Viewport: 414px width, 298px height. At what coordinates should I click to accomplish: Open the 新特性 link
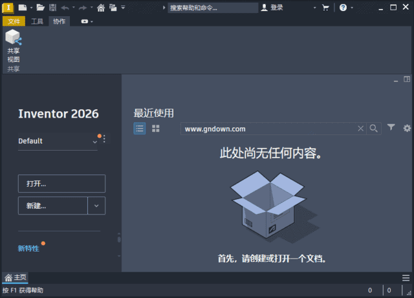coord(28,248)
